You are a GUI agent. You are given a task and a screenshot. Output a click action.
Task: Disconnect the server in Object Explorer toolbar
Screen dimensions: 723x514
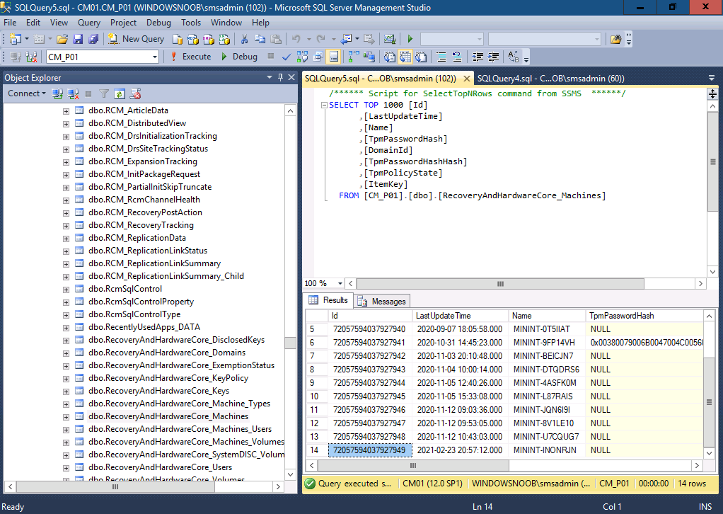pos(73,94)
